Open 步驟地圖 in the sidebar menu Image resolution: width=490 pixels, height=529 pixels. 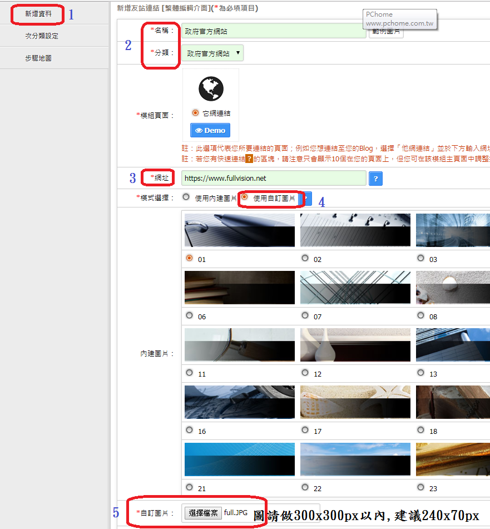[x=38, y=58]
